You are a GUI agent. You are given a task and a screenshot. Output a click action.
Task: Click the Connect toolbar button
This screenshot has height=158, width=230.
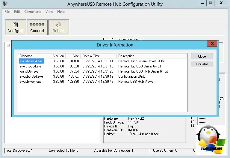tap(37, 27)
